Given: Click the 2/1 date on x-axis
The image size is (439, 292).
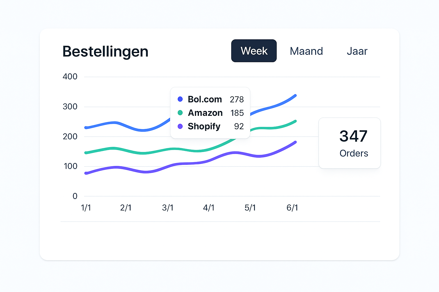Looking at the screenshot, I should [x=126, y=208].
